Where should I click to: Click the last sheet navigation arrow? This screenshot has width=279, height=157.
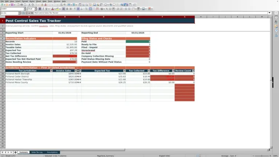[x=11, y=152]
